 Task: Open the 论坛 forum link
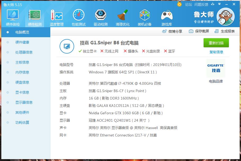point(189,4)
